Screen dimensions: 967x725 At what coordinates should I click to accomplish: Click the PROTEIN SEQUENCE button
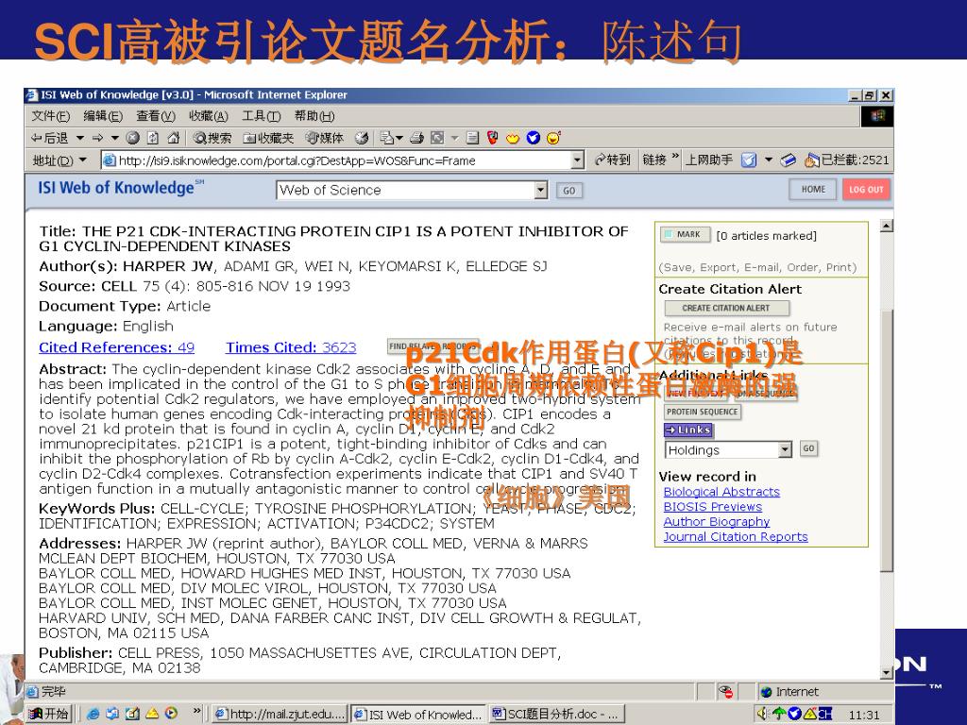(702, 412)
